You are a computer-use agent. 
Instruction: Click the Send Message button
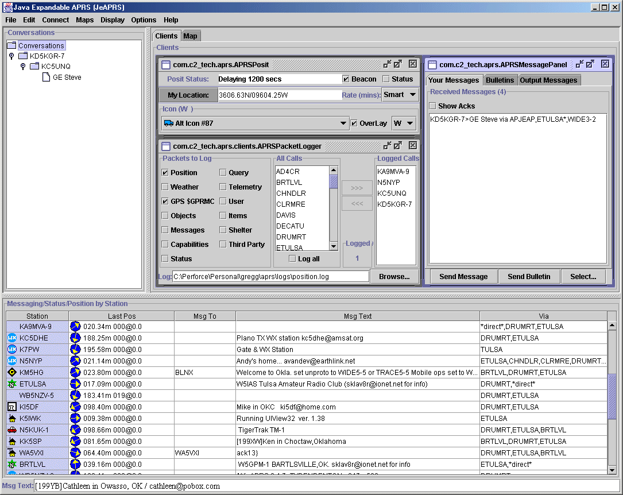click(463, 276)
